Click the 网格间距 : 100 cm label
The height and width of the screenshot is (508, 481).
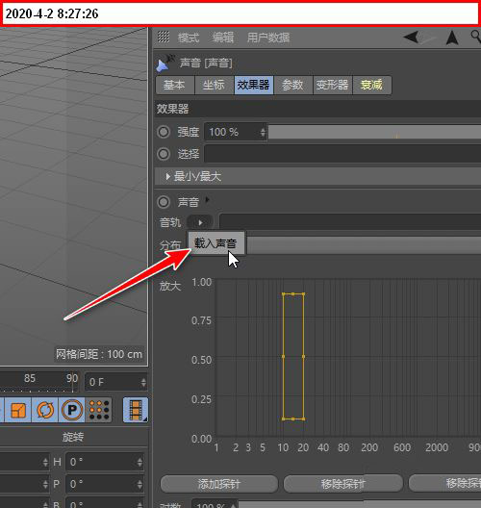(x=99, y=354)
